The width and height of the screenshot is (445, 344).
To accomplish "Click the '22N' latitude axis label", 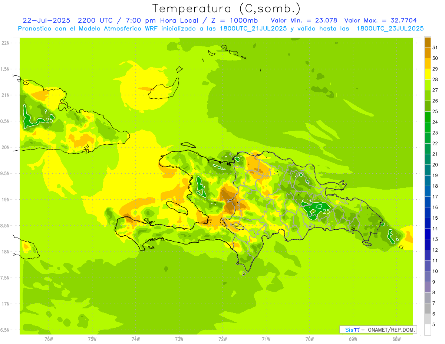I will 6,43.
